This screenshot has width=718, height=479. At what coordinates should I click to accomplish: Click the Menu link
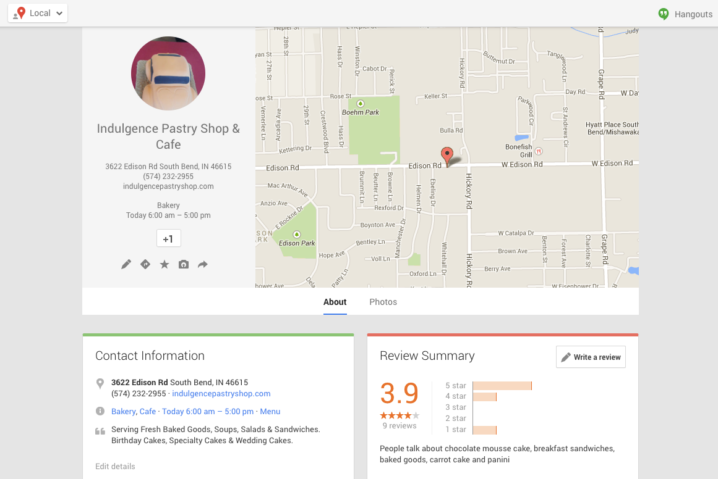pyautogui.click(x=270, y=411)
